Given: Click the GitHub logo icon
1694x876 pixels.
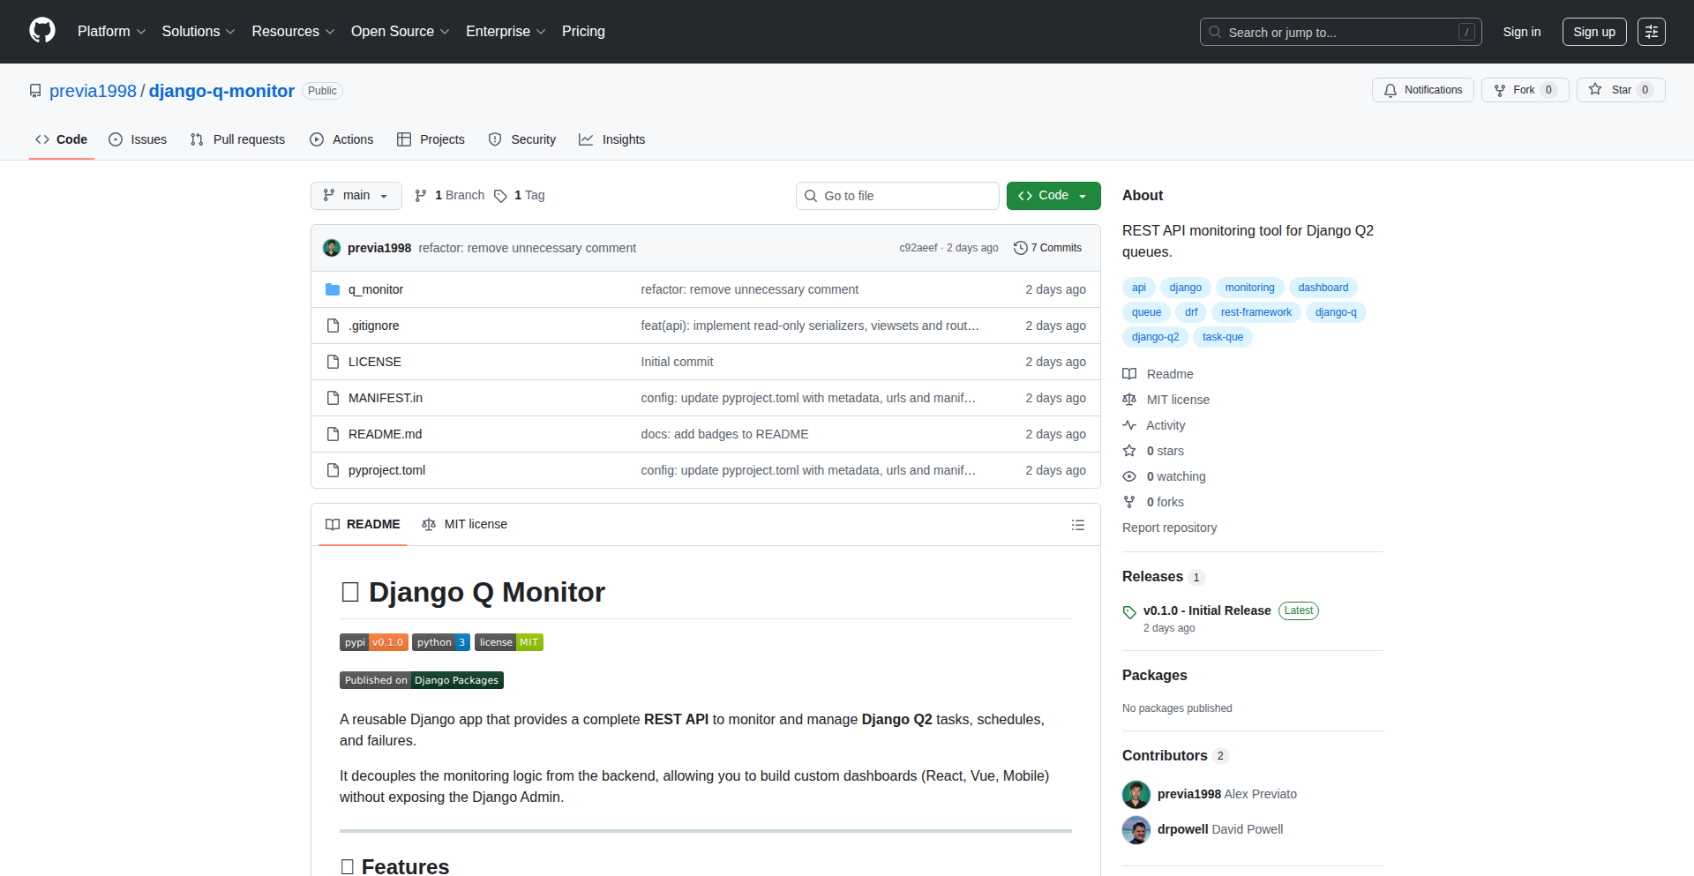Looking at the screenshot, I should tap(41, 31).
